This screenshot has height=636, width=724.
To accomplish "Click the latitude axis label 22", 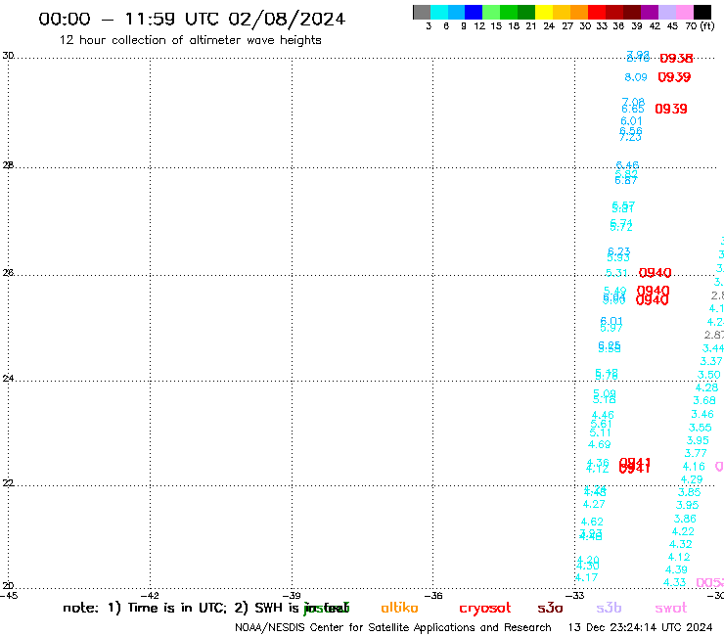I will click(x=8, y=482).
